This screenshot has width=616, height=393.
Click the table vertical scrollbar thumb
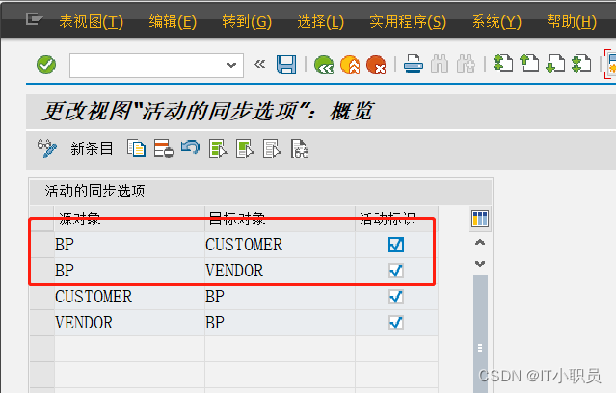[x=480, y=333]
